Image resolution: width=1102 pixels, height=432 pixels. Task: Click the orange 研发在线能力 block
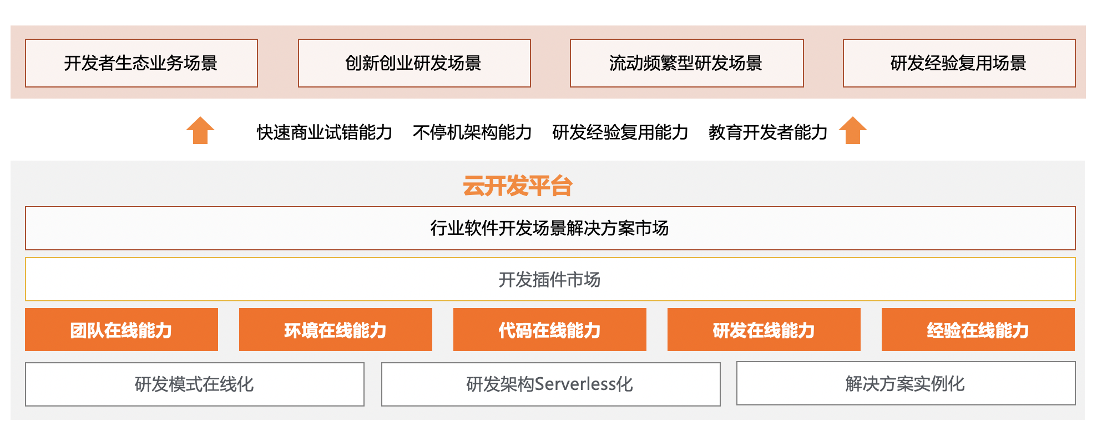[764, 330]
